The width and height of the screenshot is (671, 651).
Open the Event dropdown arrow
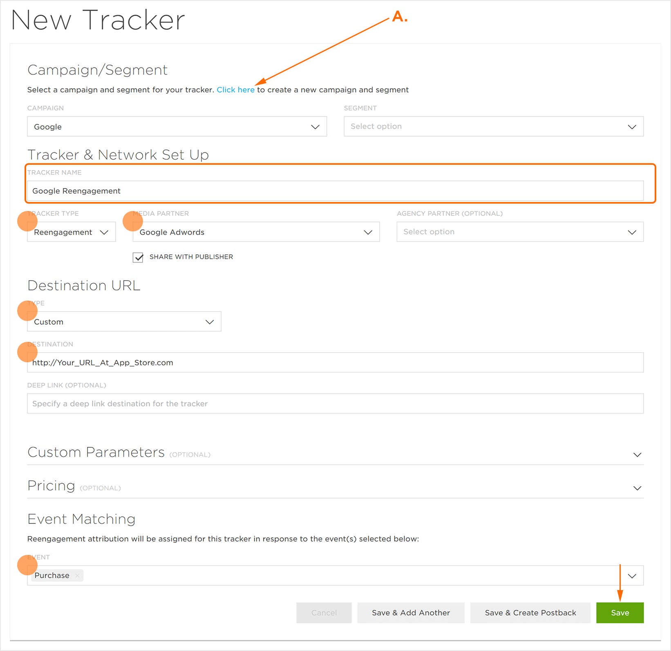click(632, 576)
